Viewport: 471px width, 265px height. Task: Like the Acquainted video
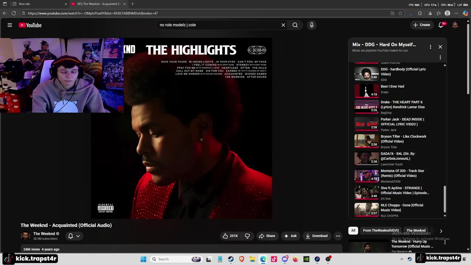tap(230, 236)
